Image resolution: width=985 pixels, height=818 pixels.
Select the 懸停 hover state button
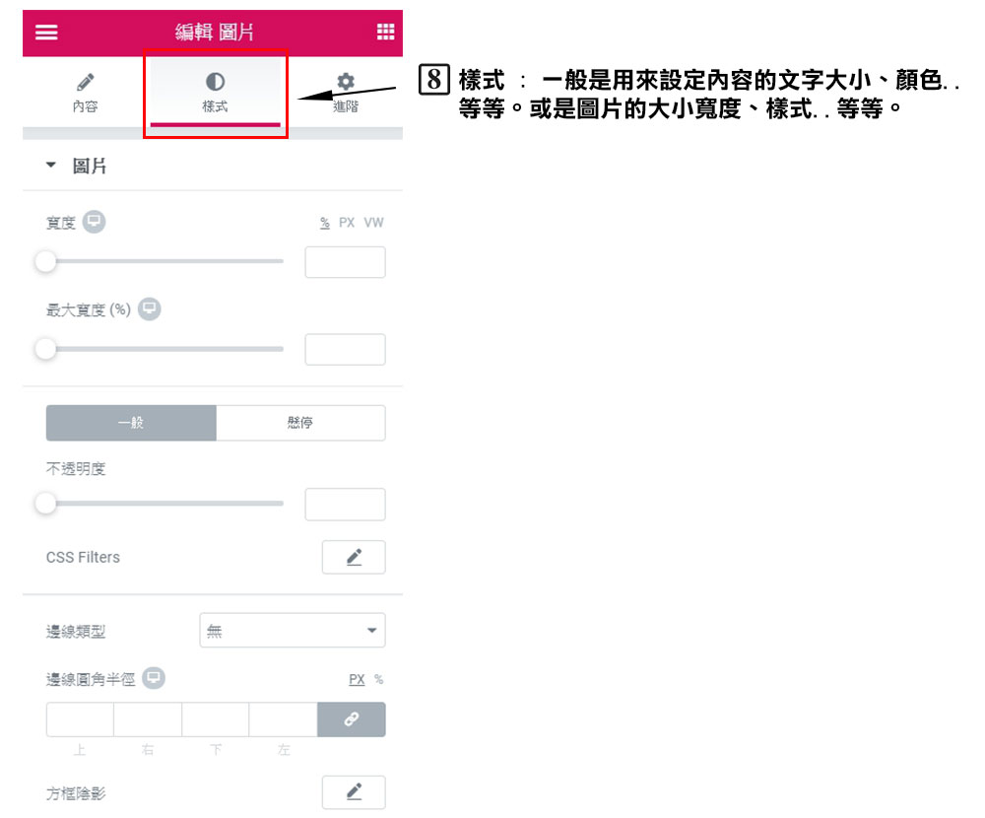tap(300, 423)
